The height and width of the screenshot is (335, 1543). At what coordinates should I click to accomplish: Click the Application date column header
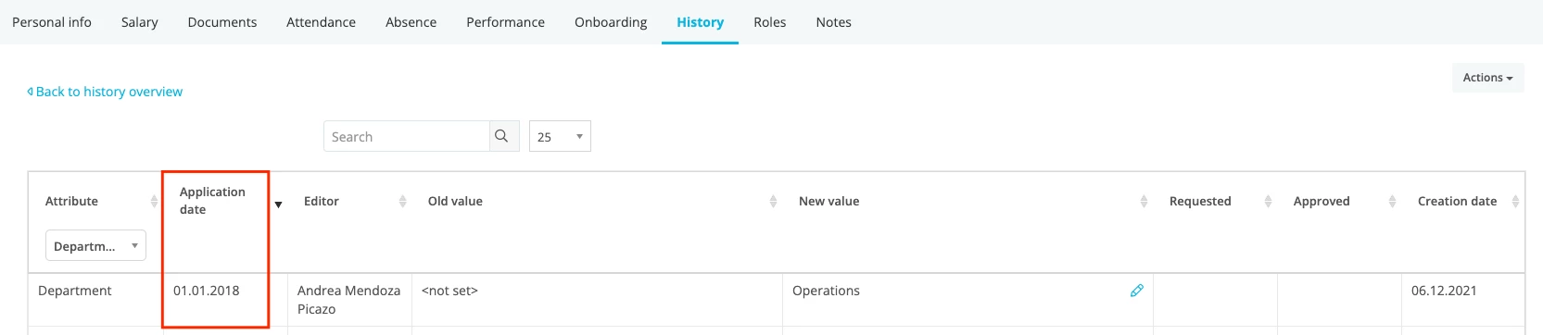click(212, 201)
